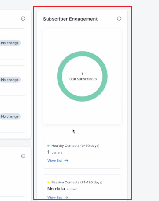This screenshot has width=159, height=201.
Task: Open the Subscriber Engagement info icon
Action: click(x=119, y=18)
